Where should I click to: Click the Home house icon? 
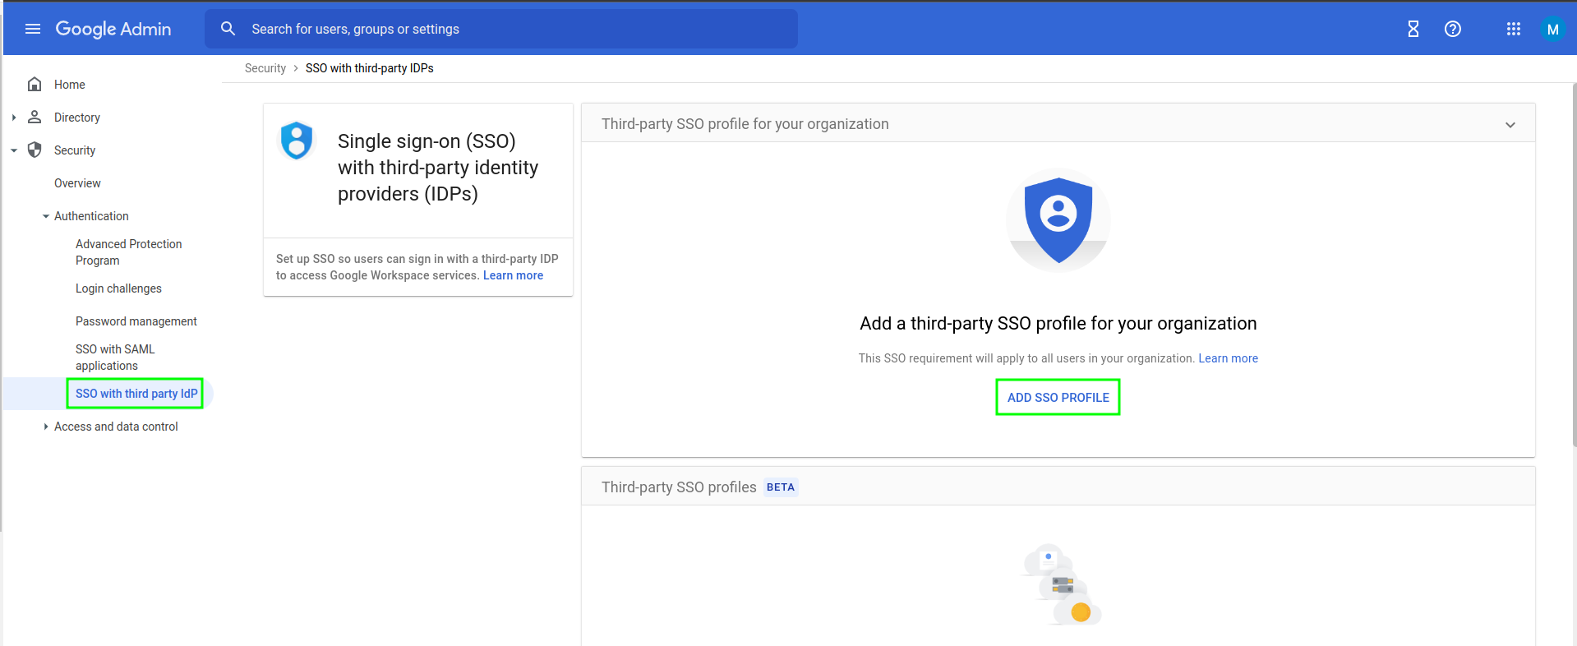pos(35,84)
